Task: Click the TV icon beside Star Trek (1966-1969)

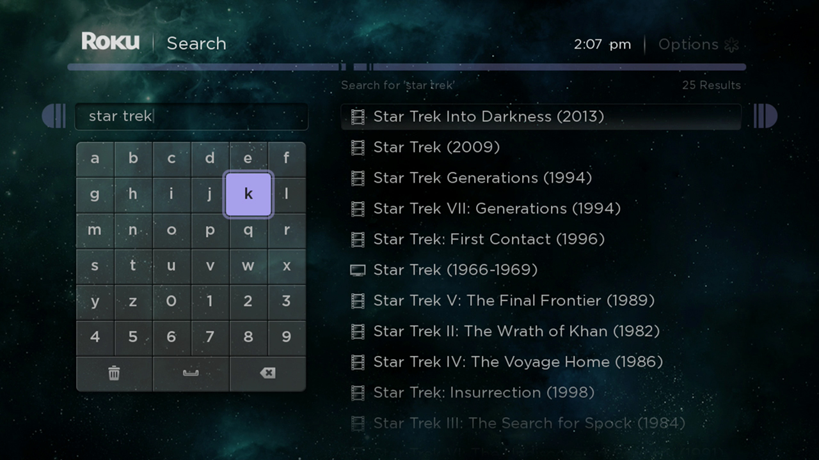Action: (x=358, y=270)
